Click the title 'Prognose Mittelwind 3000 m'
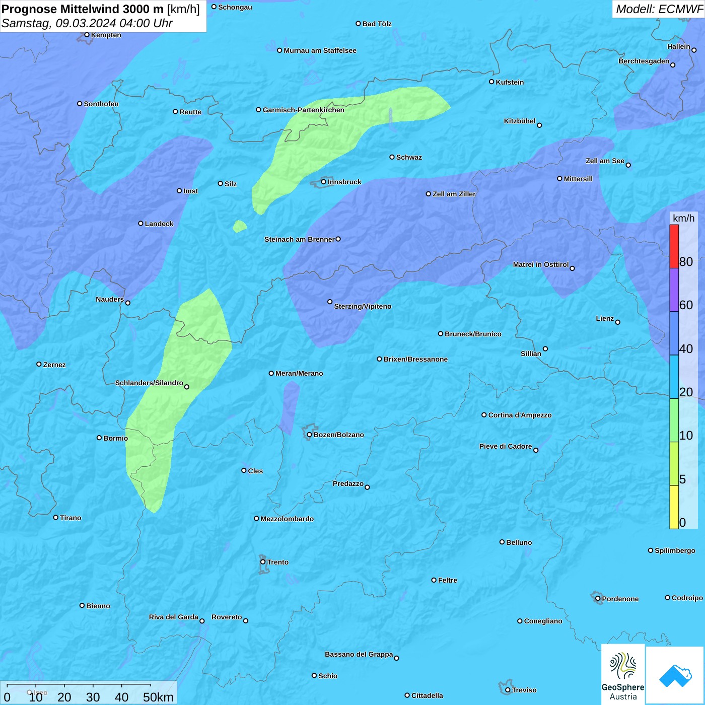Screen dimensions: 705x705 click(83, 9)
